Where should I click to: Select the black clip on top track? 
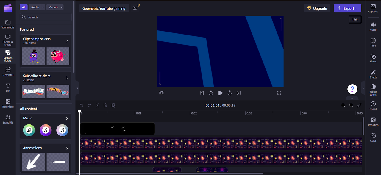[117, 129]
